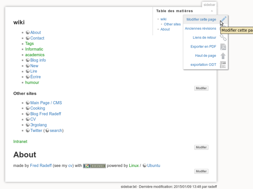253x189 pixels.
Task: Jump to Other sites in table of contents
Action: coord(172,24)
